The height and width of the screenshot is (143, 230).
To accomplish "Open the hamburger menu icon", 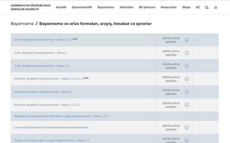I will (216, 7).
